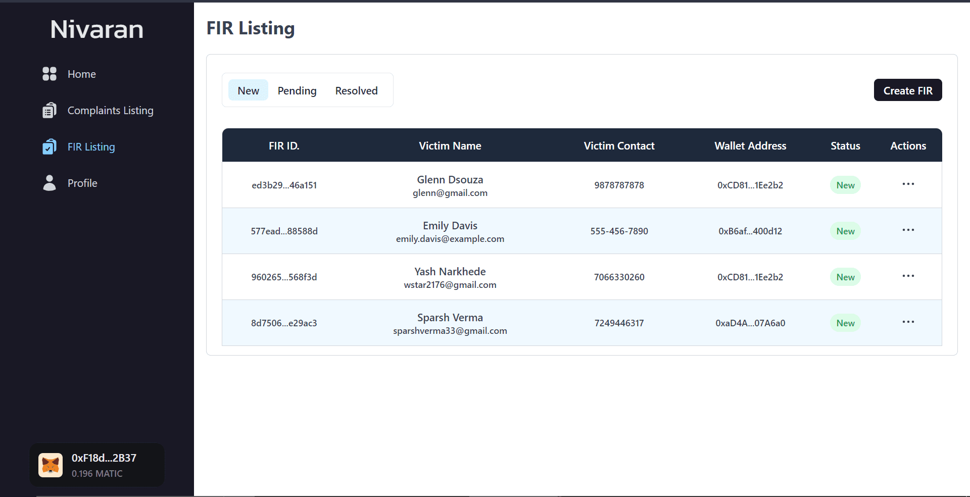The height and width of the screenshot is (497, 970).
Task: Click wallet address 0xaD4A...07A6a0
Action: tap(750, 323)
